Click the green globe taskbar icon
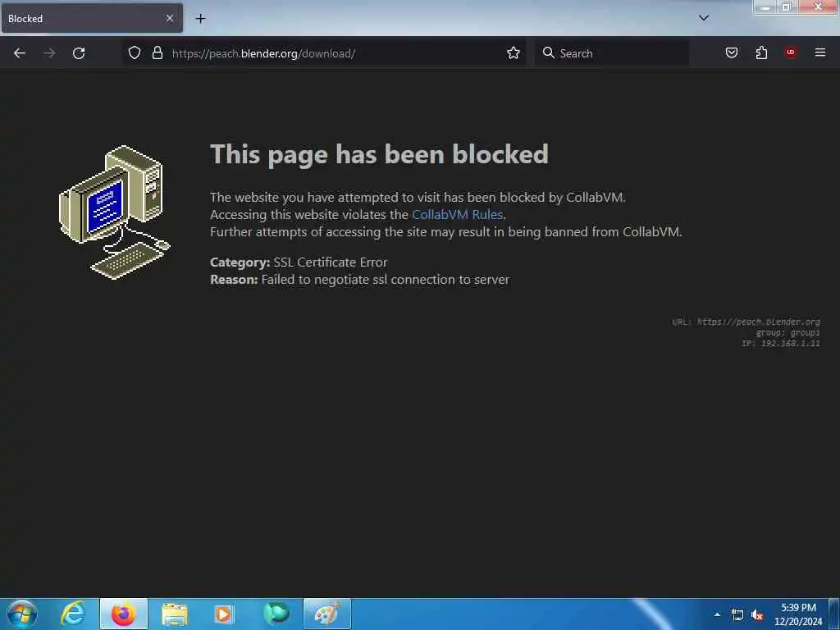 tap(276, 614)
